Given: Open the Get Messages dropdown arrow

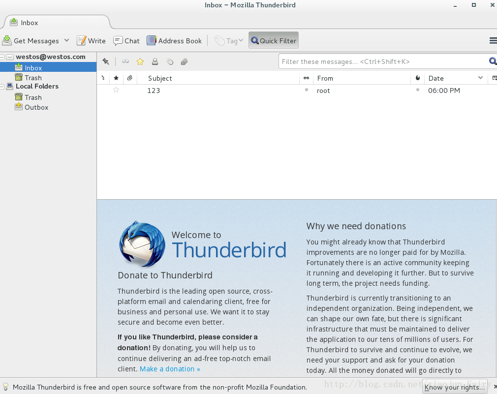Looking at the screenshot, I should [x=66, y=40].
